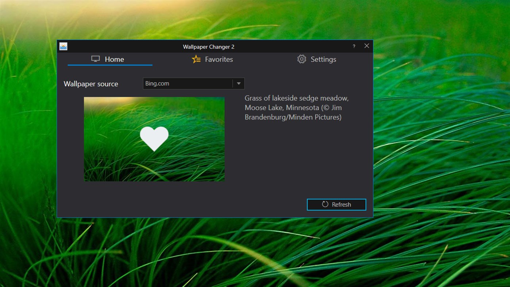Switch to the Favorites tab
This screenshot has width=510, height=287.
[x=219, y=59]
